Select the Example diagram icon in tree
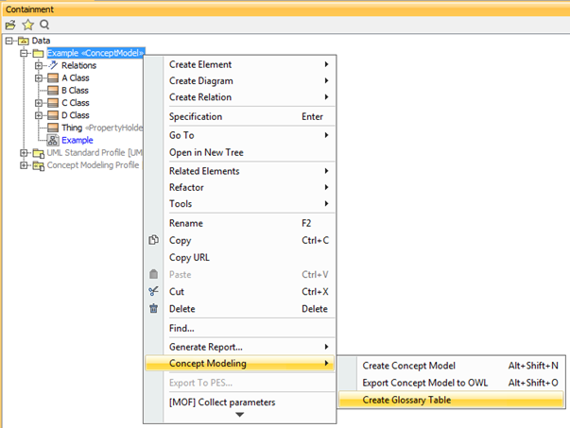This screenshot has height=428, width=570. click(54, 140)
